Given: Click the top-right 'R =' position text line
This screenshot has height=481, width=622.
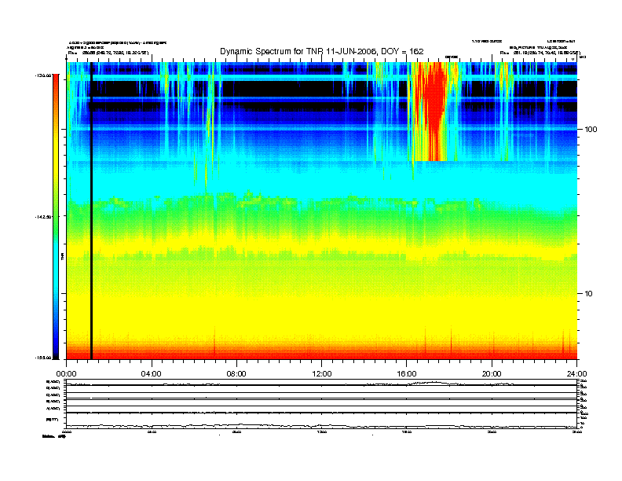Looking at the screenshot, I should pyautogui.click(x=540, y=53).
